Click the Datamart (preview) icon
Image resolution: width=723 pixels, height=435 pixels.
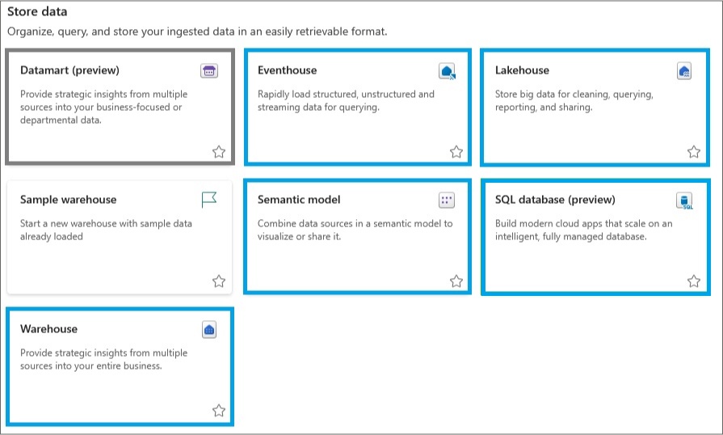209,71
